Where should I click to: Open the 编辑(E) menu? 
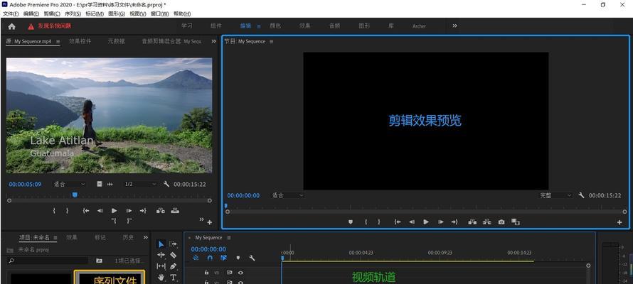click(31, 13)
